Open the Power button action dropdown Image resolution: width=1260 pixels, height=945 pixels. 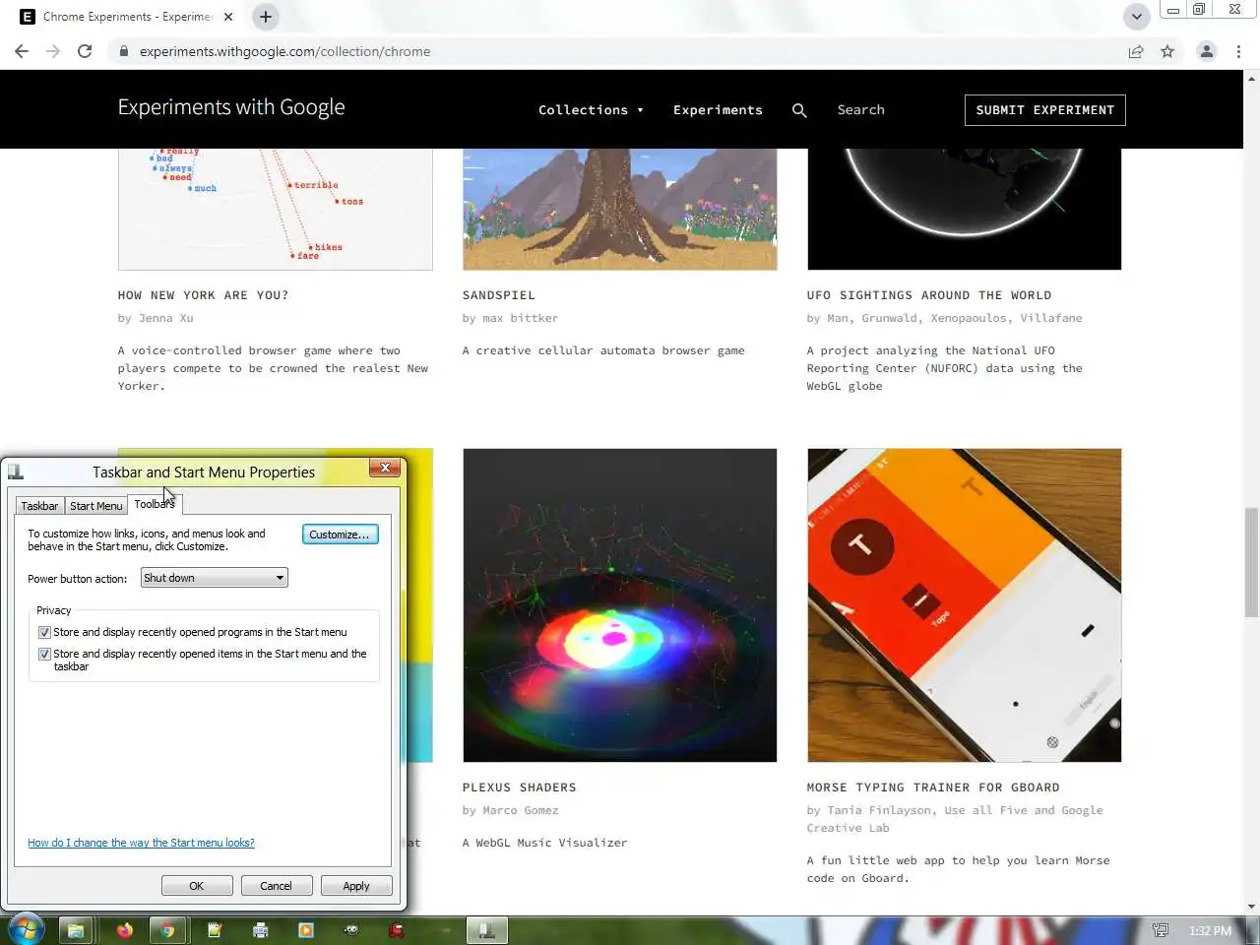(215, 578)
